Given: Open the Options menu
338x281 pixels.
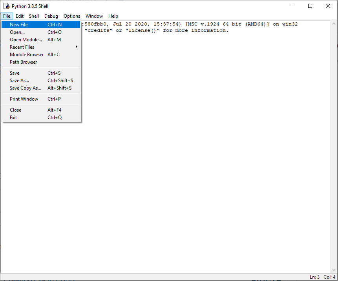Looking at the screenshot, I should (x=72, y=16).
